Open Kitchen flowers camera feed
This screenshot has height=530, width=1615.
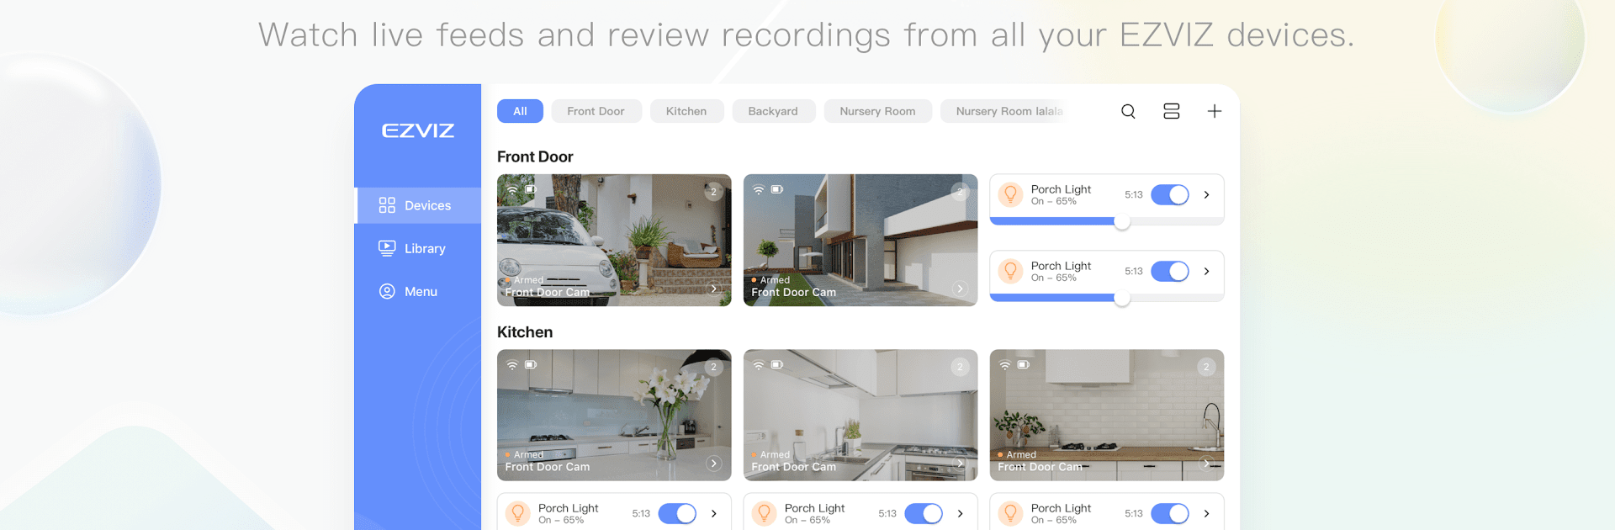point(614,415)
